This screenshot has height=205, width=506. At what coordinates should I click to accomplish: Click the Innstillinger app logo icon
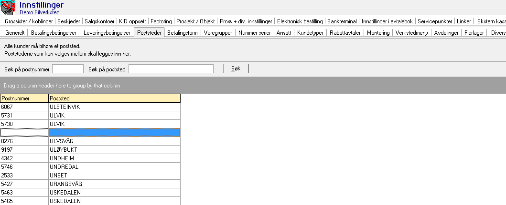point(8,8)
